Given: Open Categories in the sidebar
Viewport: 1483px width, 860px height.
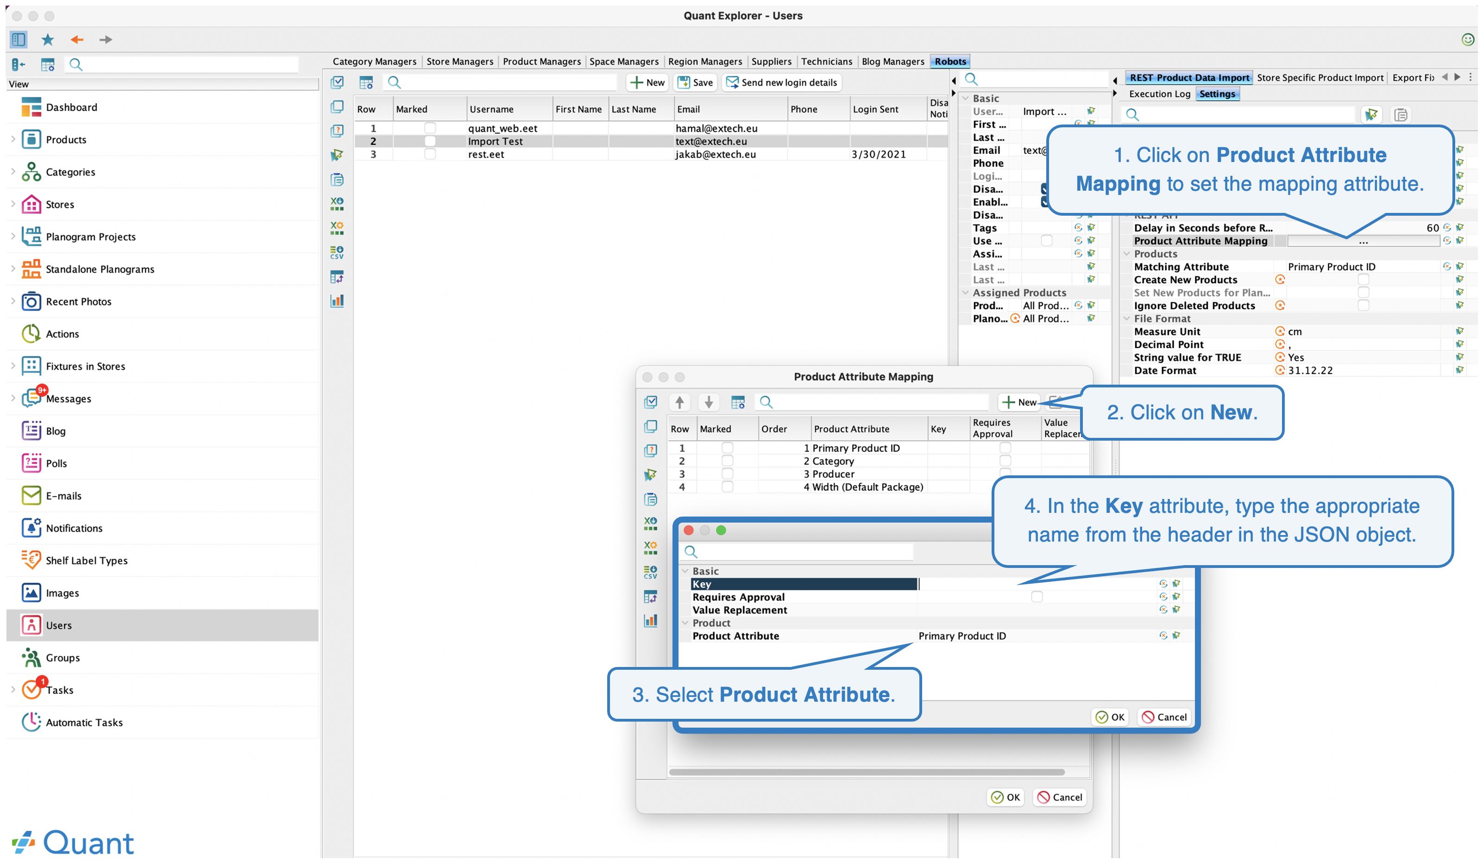Looking at the screenshot, I should [x=70, y=172].
